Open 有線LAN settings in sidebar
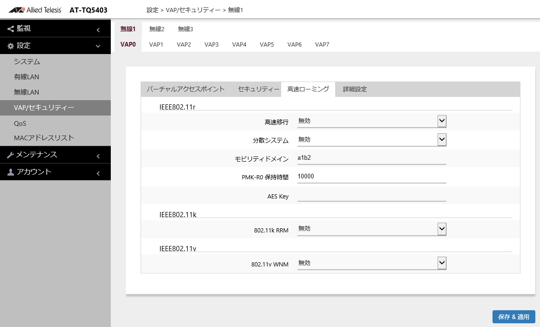The image size is (540, 327). pyautogui.click(x=55, y=77)
